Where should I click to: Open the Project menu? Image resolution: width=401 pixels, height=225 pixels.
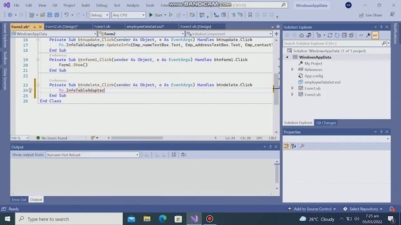pos(69,6)
